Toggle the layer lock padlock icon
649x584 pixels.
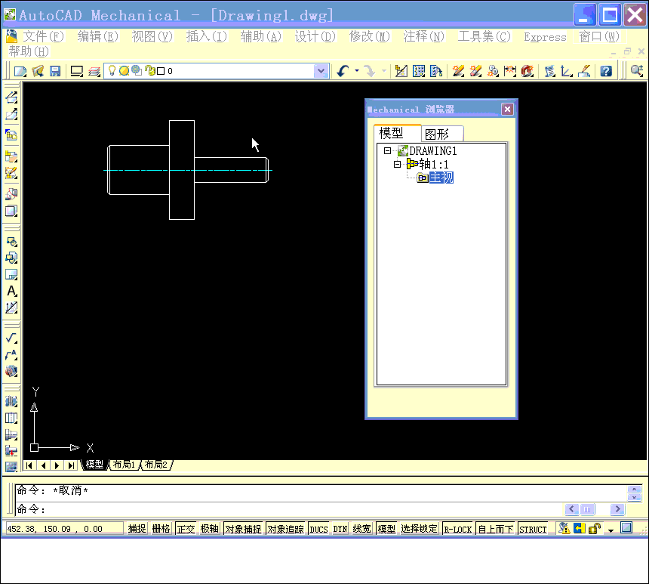tap(150, 71)
